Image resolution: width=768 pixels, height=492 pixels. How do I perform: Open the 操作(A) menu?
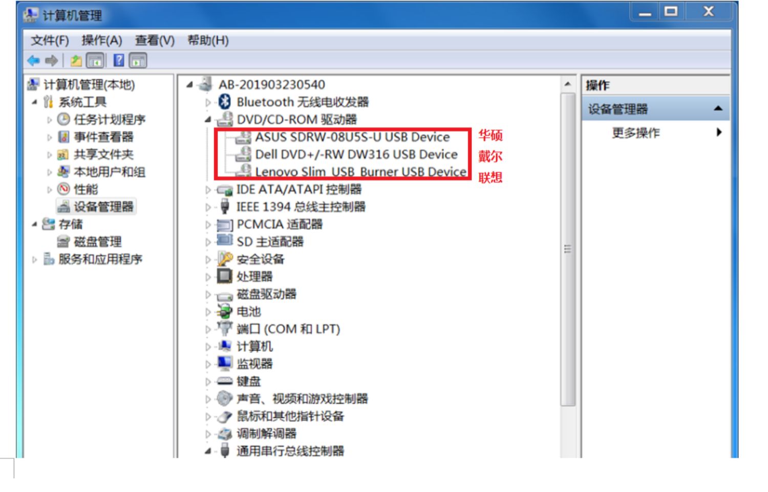tap(102, 40)
